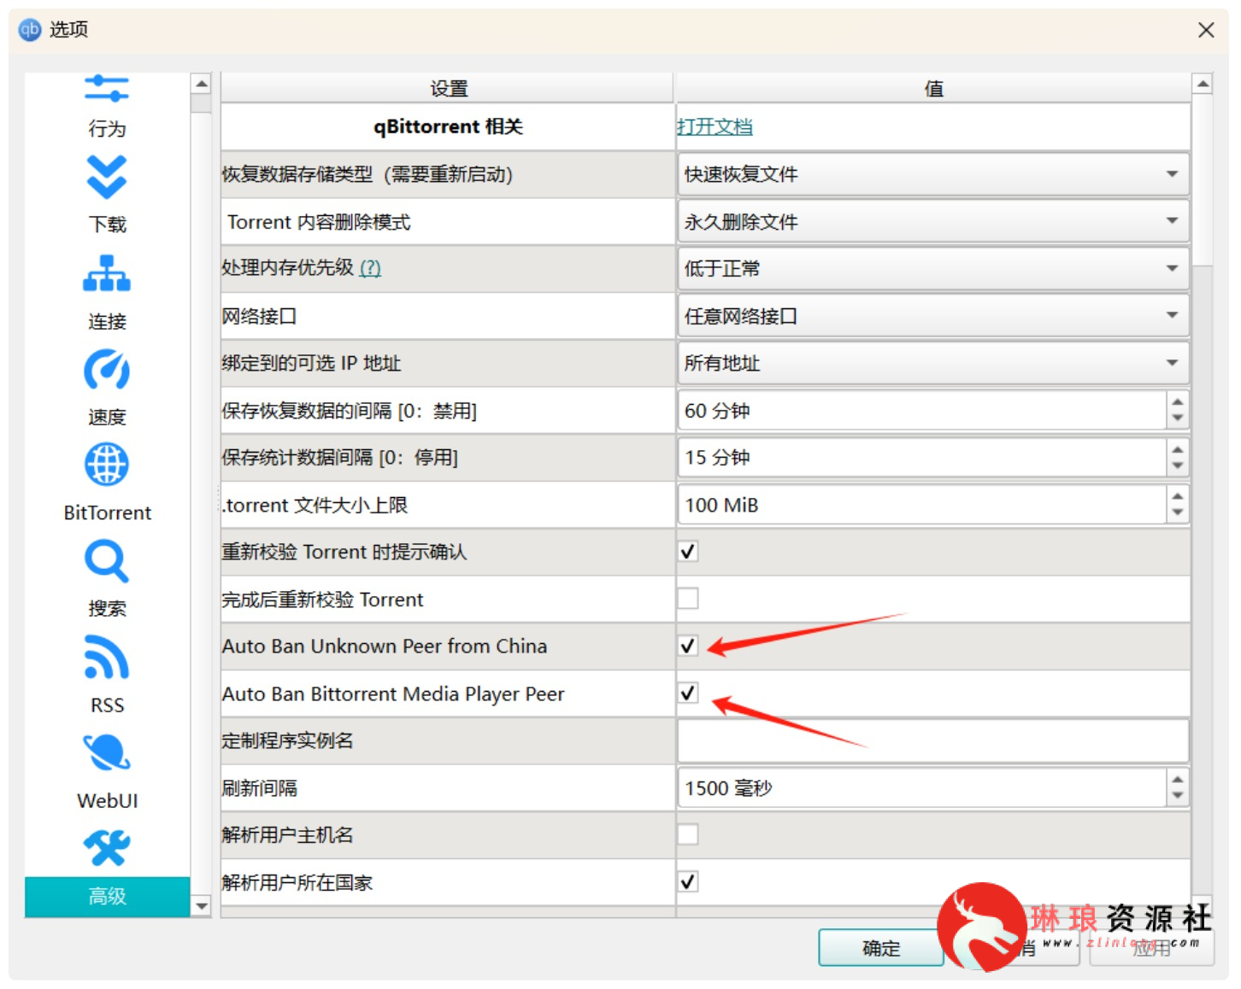Click the 值 column header
The height and width of the screenshot is (989, 1241).
click(x=933, y=88)
